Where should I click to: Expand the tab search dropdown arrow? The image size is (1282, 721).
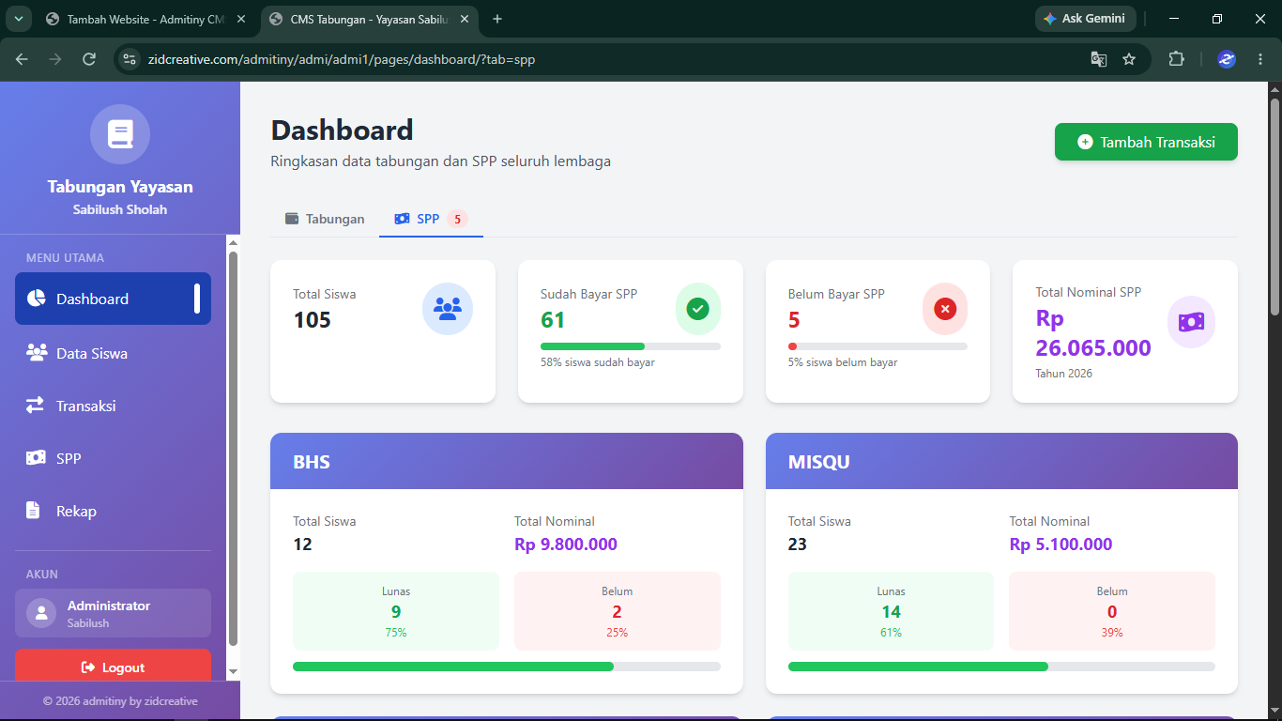(x=17, y=19)
